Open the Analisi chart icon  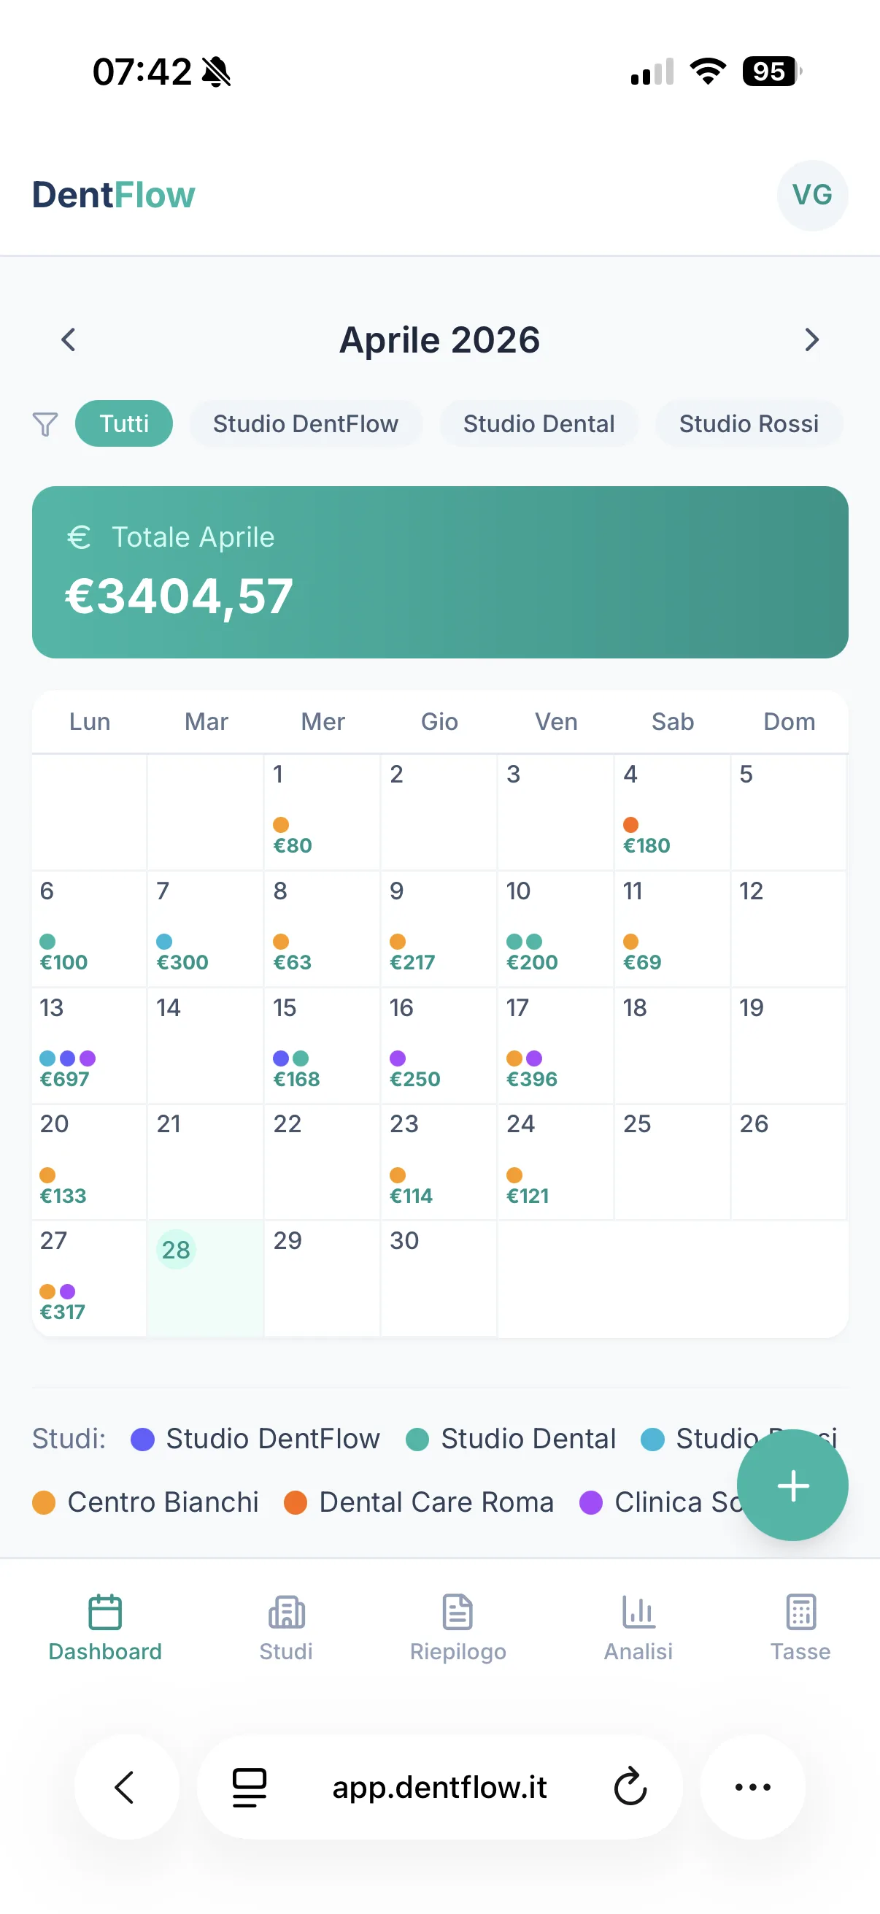pyautogui.click(x=638, y=1612)
